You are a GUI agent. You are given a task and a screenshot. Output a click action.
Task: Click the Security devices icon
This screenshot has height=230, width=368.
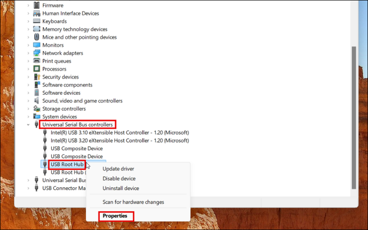click(x=37, y=77)
